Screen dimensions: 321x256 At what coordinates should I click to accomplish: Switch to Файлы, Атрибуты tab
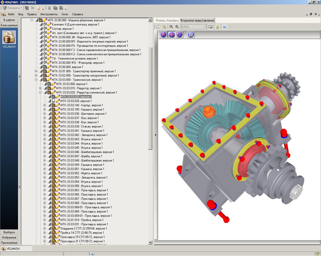tap(167, 20)
